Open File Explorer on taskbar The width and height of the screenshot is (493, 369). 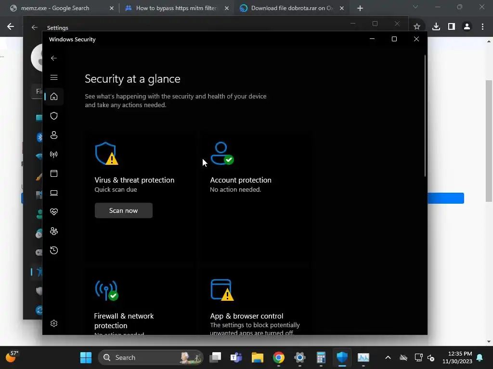[x=257, y=357]
